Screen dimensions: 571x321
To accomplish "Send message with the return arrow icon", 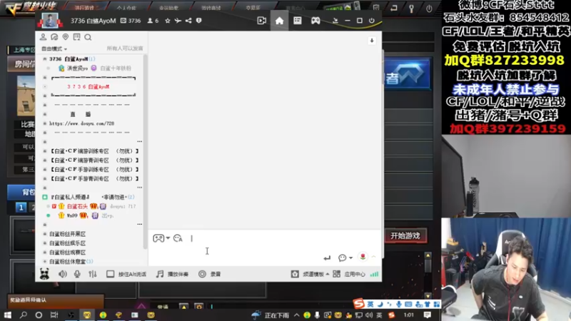I will pos(327,258).
